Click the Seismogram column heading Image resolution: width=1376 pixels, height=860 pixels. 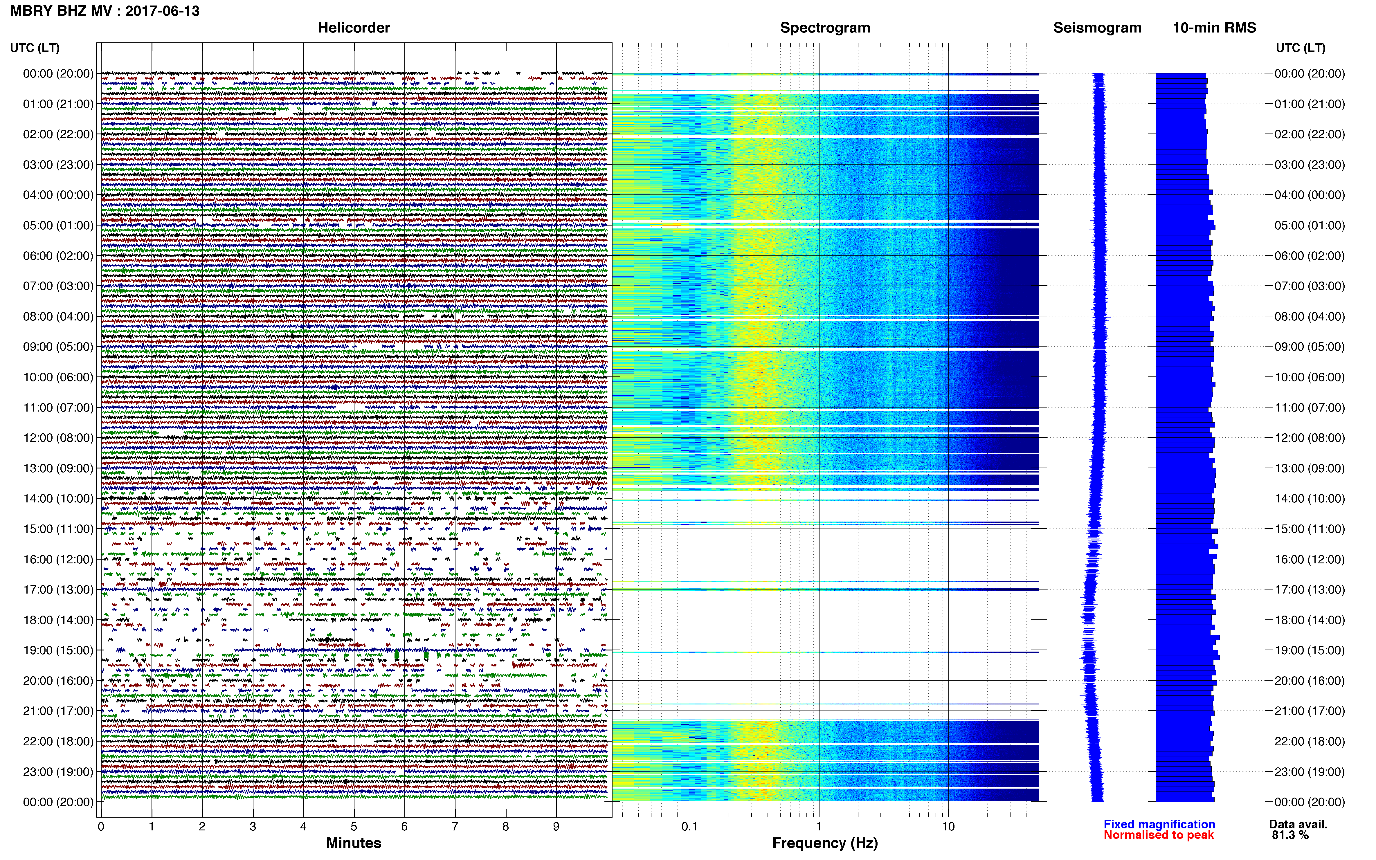pyautogui.click(x=1097, y=28)
